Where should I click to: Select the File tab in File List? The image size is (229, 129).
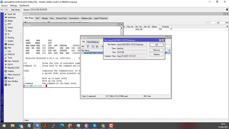click(x=83, y=42)
